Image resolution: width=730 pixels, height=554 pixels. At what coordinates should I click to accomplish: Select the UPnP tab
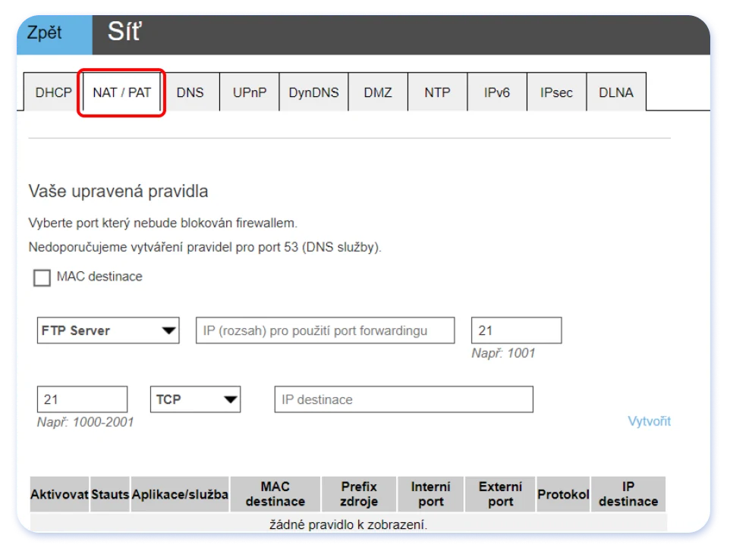250,92
